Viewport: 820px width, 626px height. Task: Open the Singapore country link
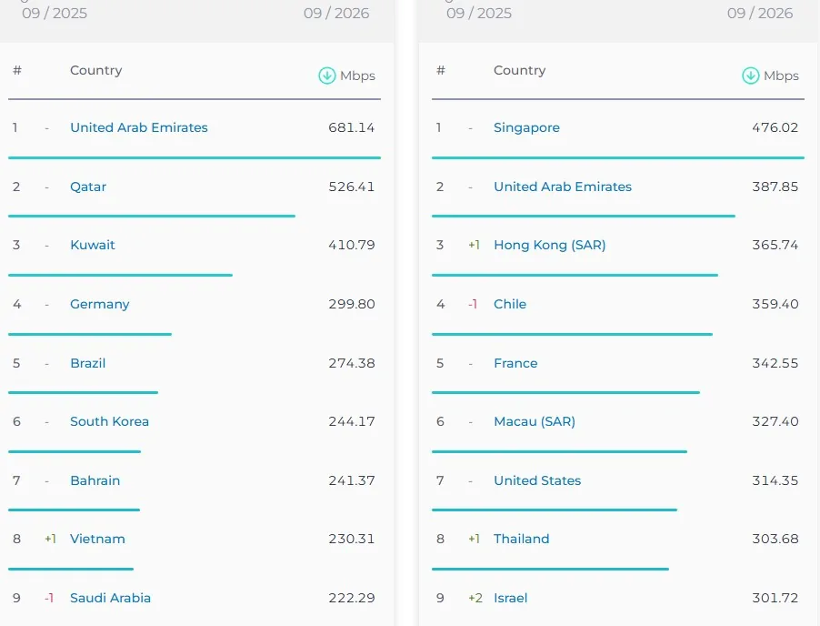click(526, 127)
